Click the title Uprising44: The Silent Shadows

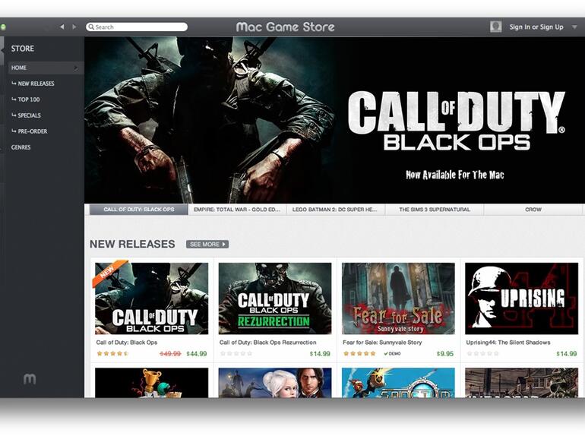(508, 343)
